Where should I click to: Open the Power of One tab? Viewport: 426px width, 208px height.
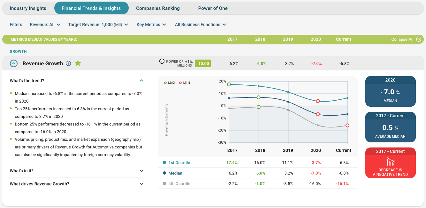tap(213, 8)
